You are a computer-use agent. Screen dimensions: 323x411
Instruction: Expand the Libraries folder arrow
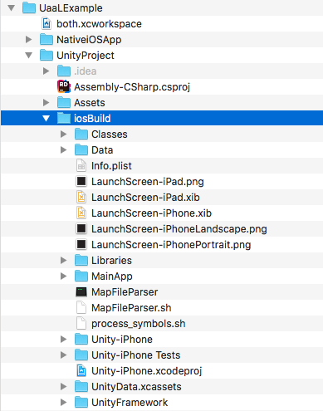pos(63,260)
